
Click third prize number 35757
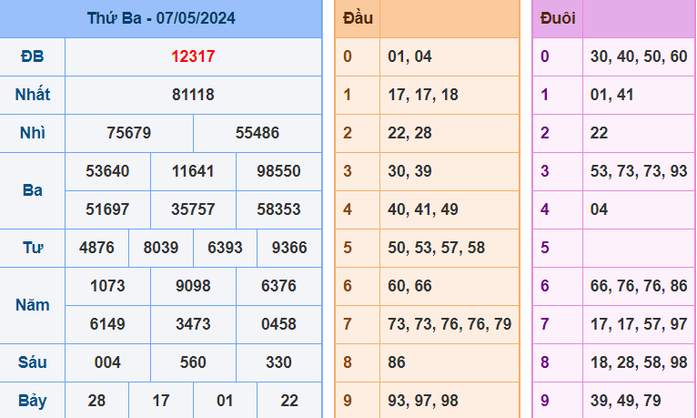[x=193, y=209]
